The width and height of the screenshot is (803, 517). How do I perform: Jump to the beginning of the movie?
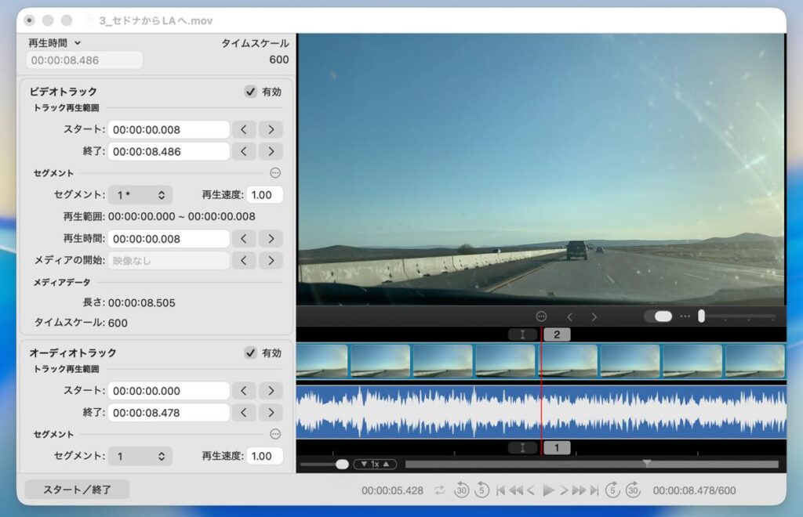coord(500,490)
